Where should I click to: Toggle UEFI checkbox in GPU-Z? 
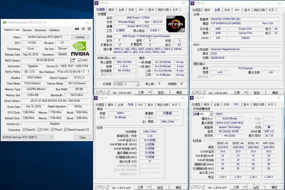click(x=79, y=60)
